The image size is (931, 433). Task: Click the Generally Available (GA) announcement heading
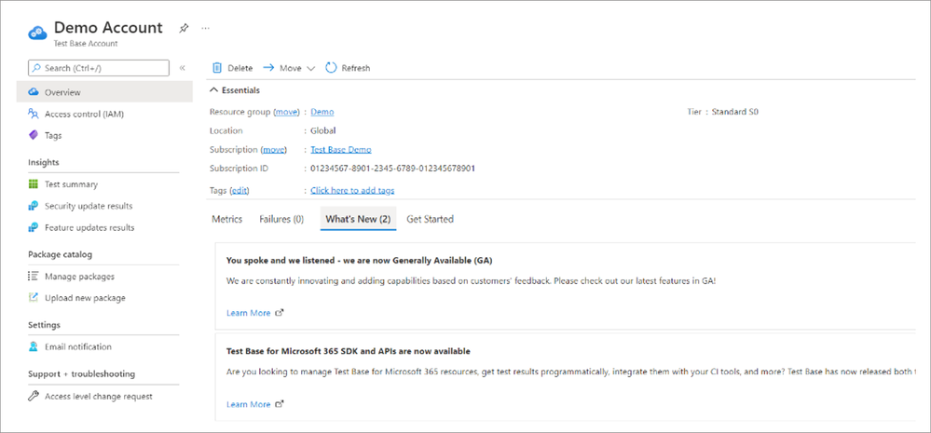point(359,260)
